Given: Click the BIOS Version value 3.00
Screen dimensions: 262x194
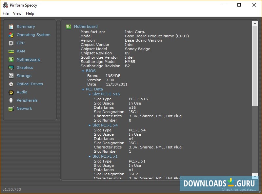Looking at the screenshot, I should 110,80.
